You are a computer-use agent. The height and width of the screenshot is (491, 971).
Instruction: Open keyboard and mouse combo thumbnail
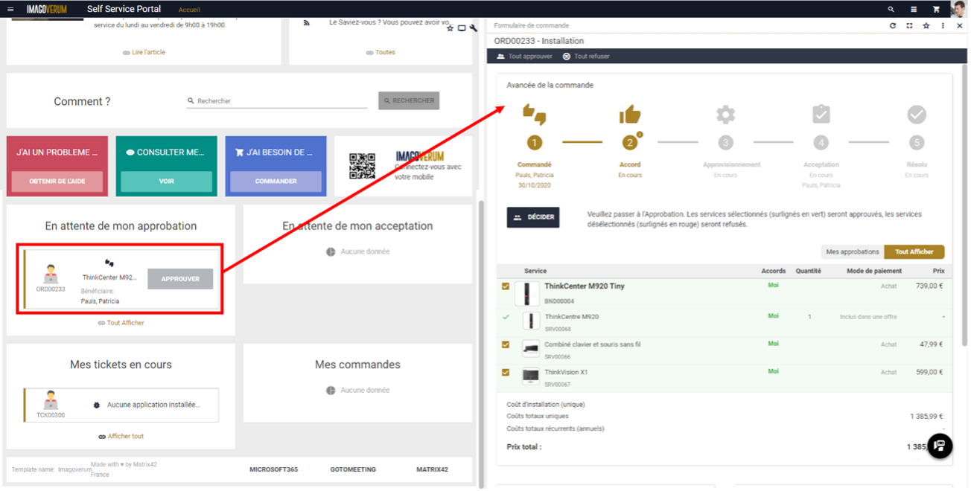coord(530,348)
